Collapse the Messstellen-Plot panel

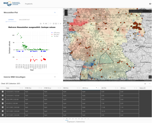(x=55, y=12)
